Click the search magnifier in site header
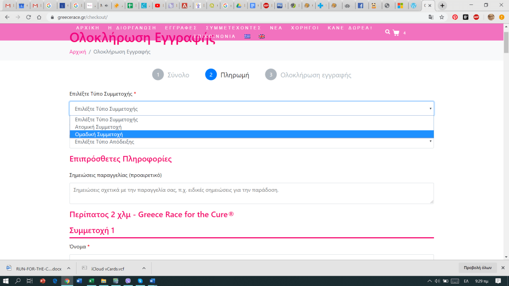509x286 pixels. (388, 32)
